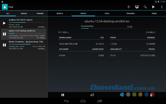Share the torrent via share icon
This screenshot has height=104, width=166.
point(122,95)
